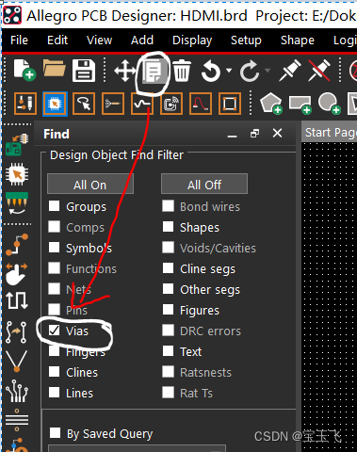
Task: Select the bus routing lines icon
Action: pos(17,420)
